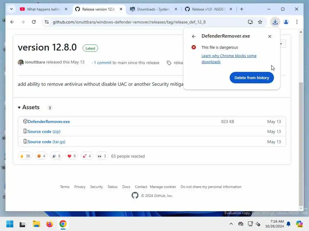Open the Status footer link
The height and width of the screenshot is (231, 309).
tap(113, 187)
